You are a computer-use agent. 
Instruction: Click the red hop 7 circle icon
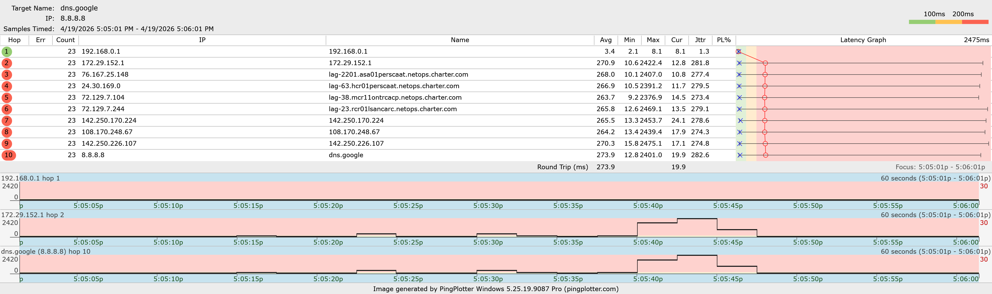pos(7,121)
